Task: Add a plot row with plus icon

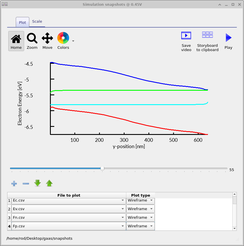Action: [14, 183]
